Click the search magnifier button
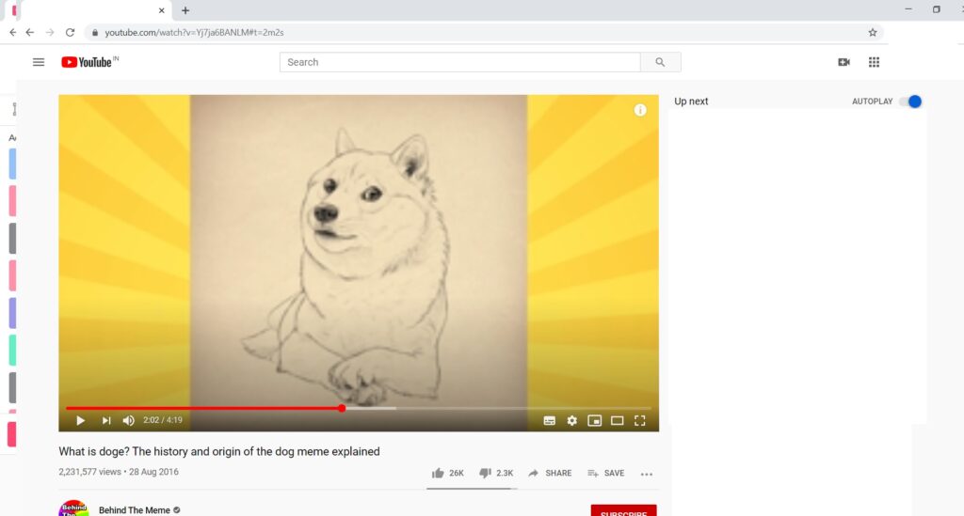This screenshot has height=516, width=964. click(x=660, y=62)
